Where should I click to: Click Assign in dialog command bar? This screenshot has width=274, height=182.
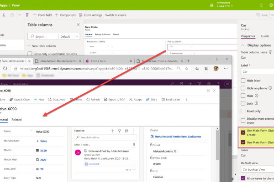click(x=136, y=100)
